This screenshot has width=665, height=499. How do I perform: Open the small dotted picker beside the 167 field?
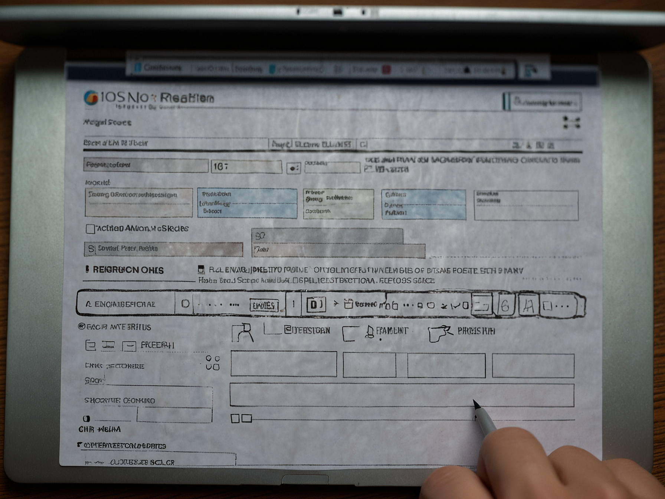294,168
